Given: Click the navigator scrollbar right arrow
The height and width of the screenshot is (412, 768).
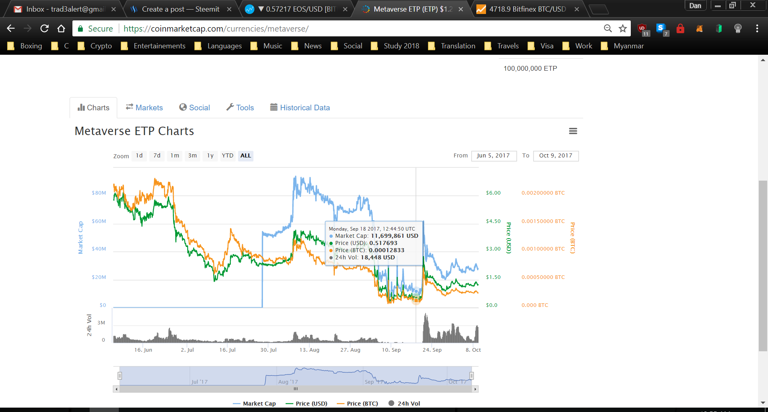Looking at the screenshot, I should (x=475, y=389).
